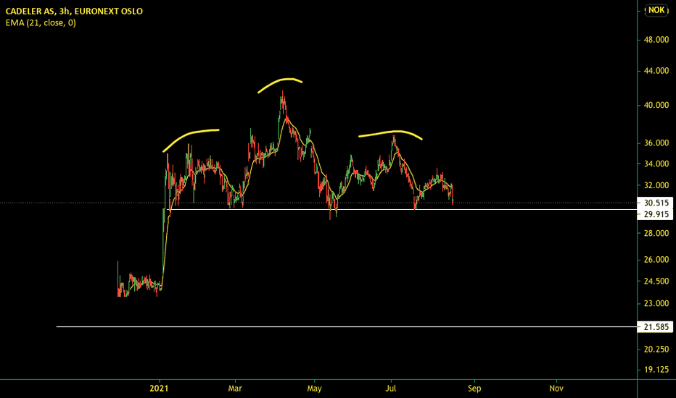Click the 24.500 price axis label
The height and width of the screenshot is (398, 676).
click(x=656, y=281)
